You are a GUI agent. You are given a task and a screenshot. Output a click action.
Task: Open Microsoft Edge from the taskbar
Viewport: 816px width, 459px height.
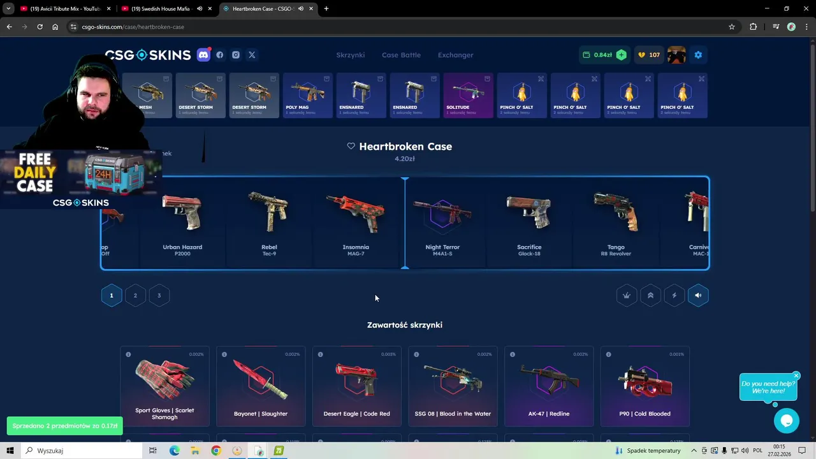click(x=174, y=451)
